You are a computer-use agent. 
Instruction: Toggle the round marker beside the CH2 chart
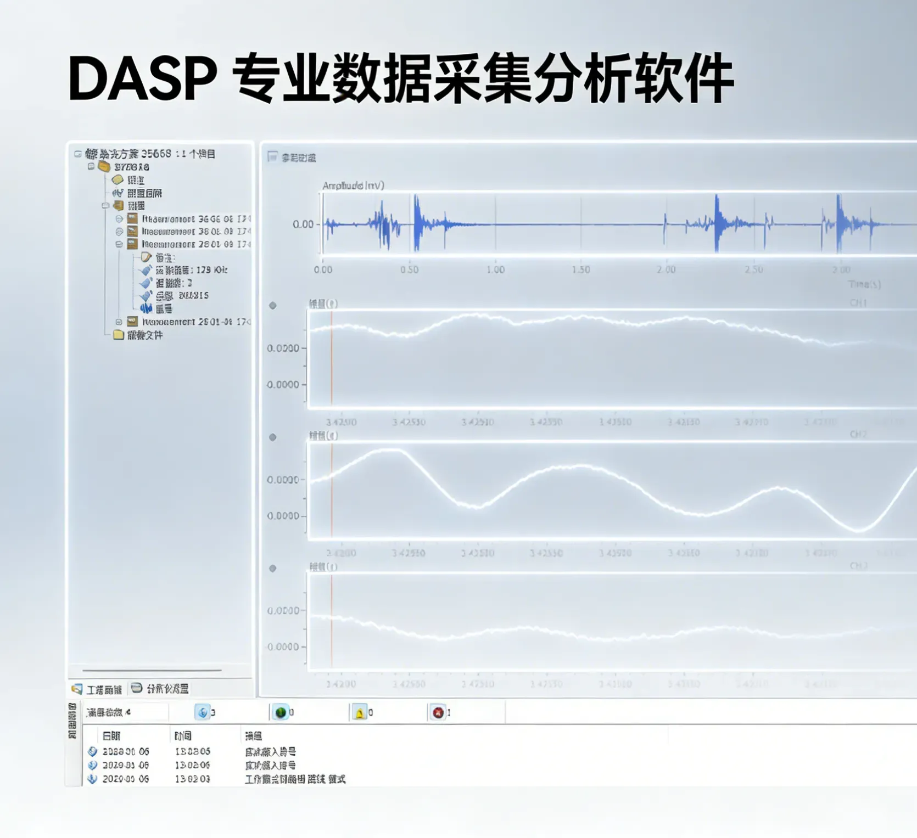point(273,437)
